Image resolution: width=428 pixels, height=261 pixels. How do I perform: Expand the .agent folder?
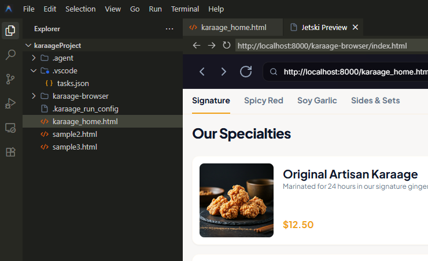(35, 58)
